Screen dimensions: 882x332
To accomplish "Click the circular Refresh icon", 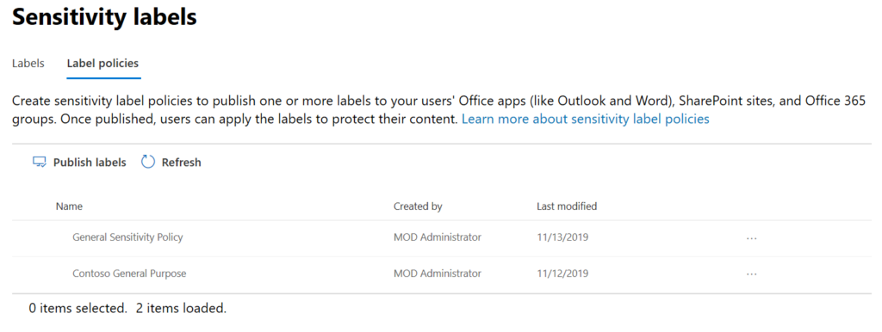I will pyautogui.click(x=148, y=163).
